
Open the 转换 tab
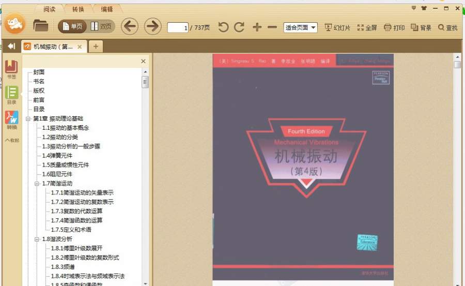(x=79, y=9)
